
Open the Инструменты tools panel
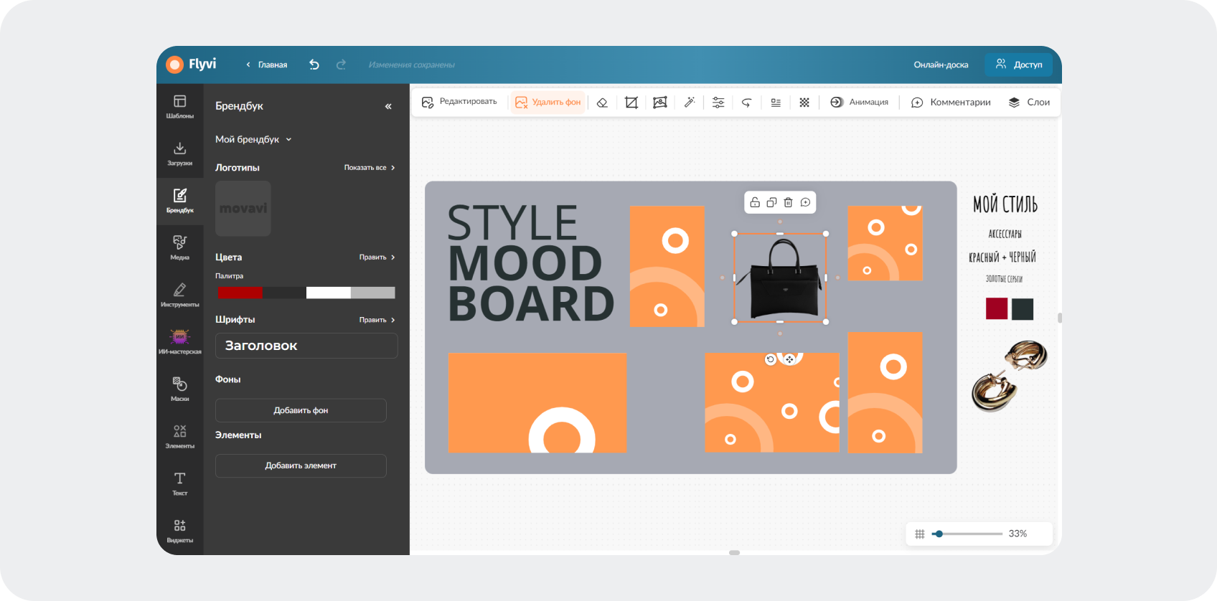tap(179, 295)
